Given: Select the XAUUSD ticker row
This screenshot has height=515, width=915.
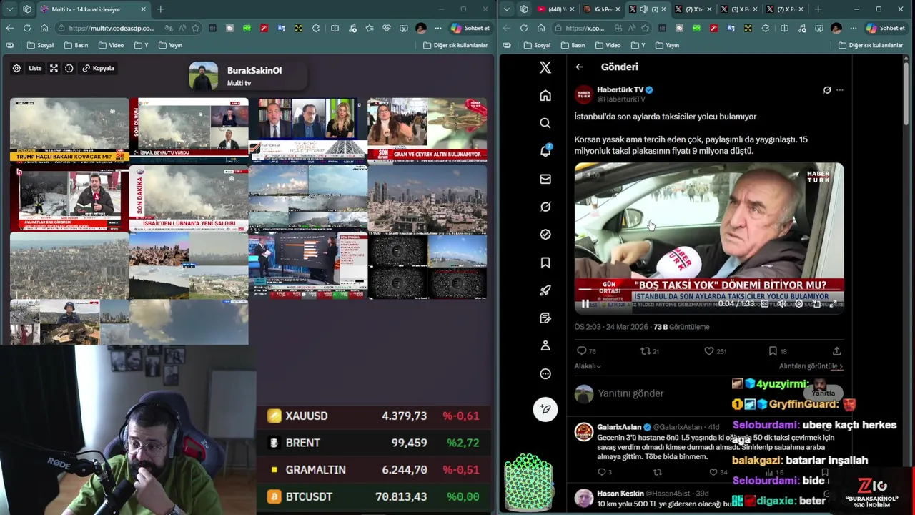Looking at the screenshot, I should tap(373, 416).
